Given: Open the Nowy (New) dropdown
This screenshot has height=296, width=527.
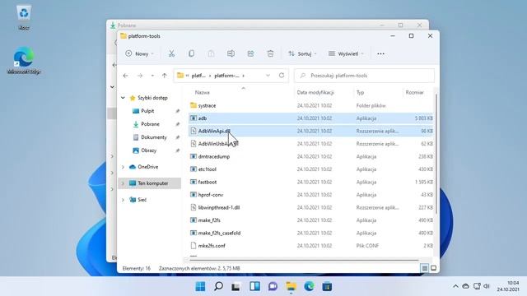Looking at the screenshot, I should [x=139, y=53].
